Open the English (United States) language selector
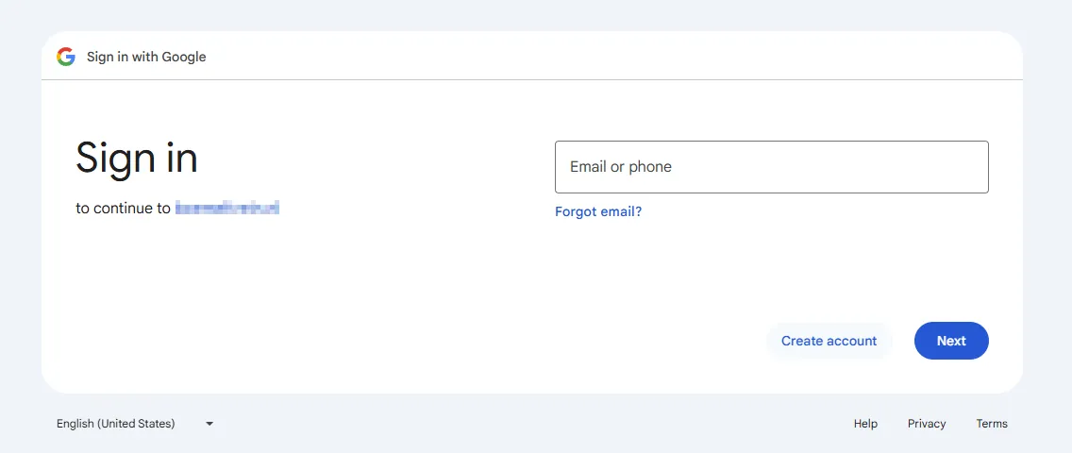This screenshot has width=1072, height=453. point(134,424)
